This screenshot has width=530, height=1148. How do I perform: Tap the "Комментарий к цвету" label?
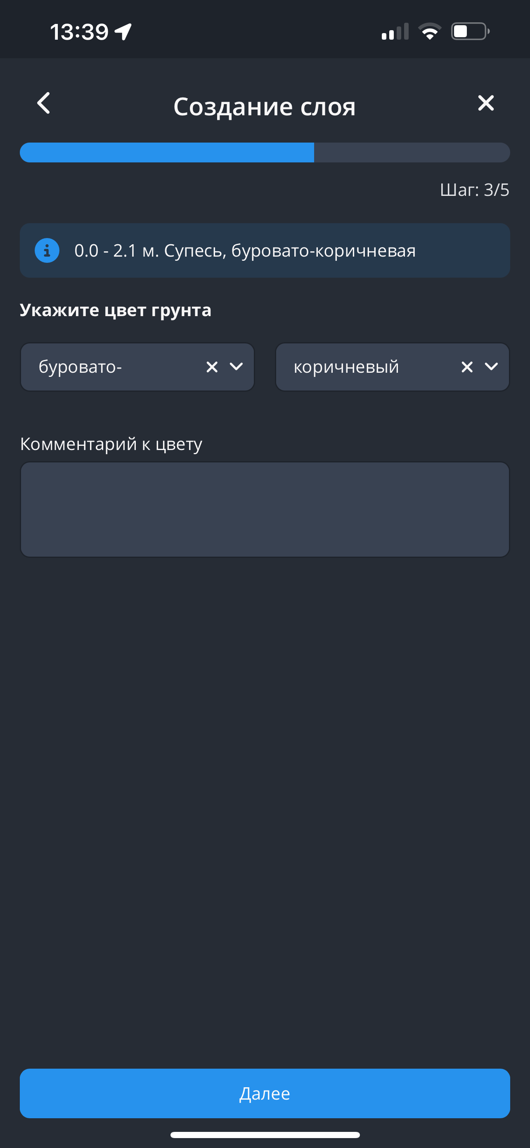tap(111, 444)
